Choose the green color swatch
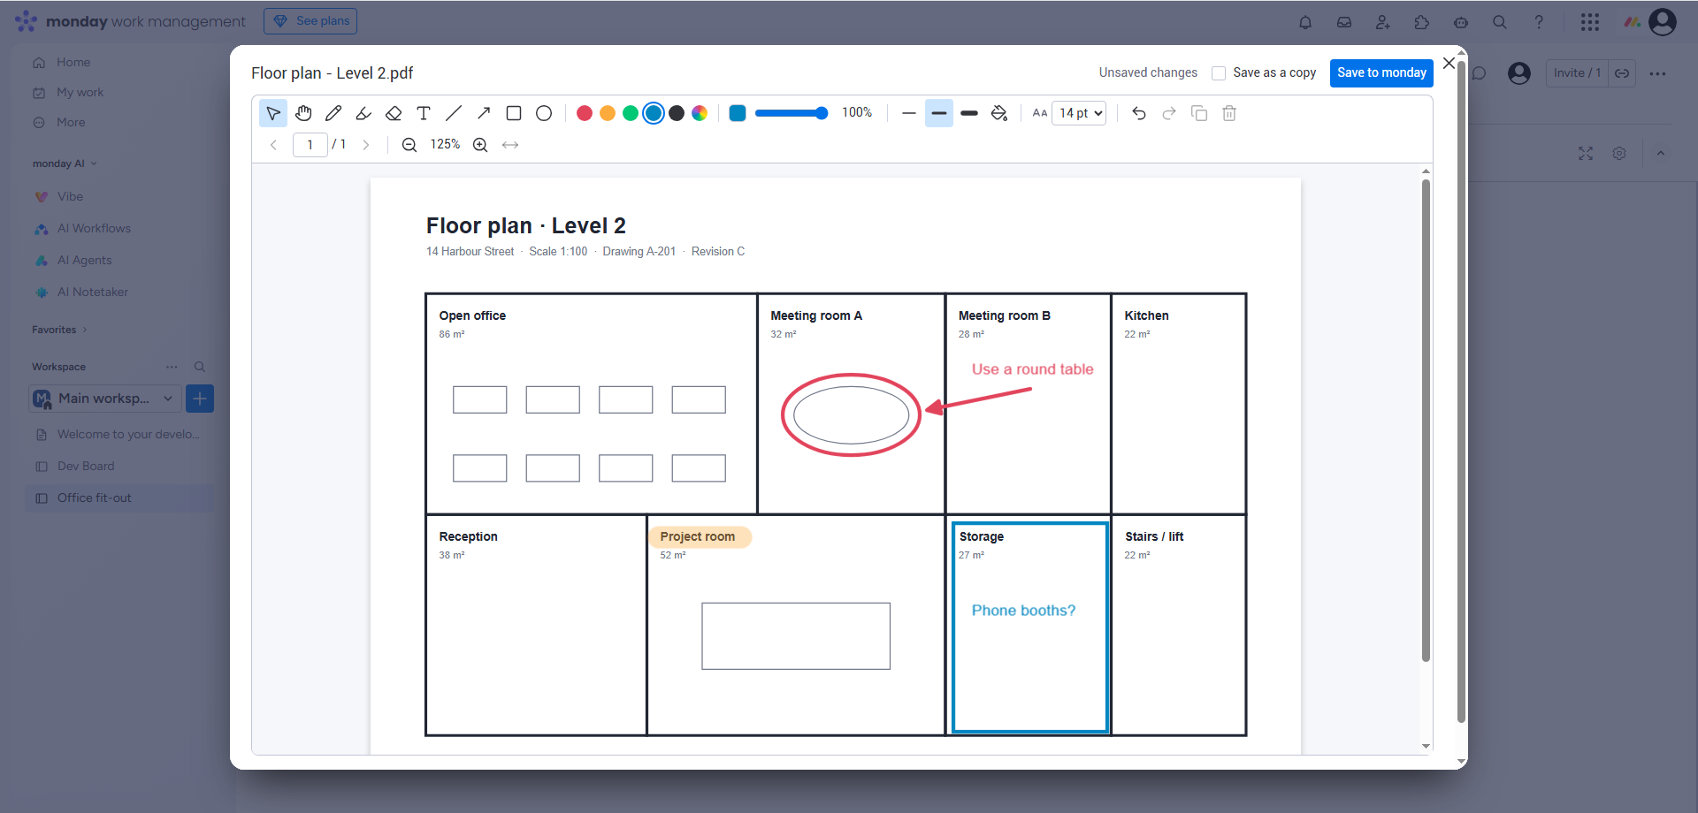 [x=631, y=113]
